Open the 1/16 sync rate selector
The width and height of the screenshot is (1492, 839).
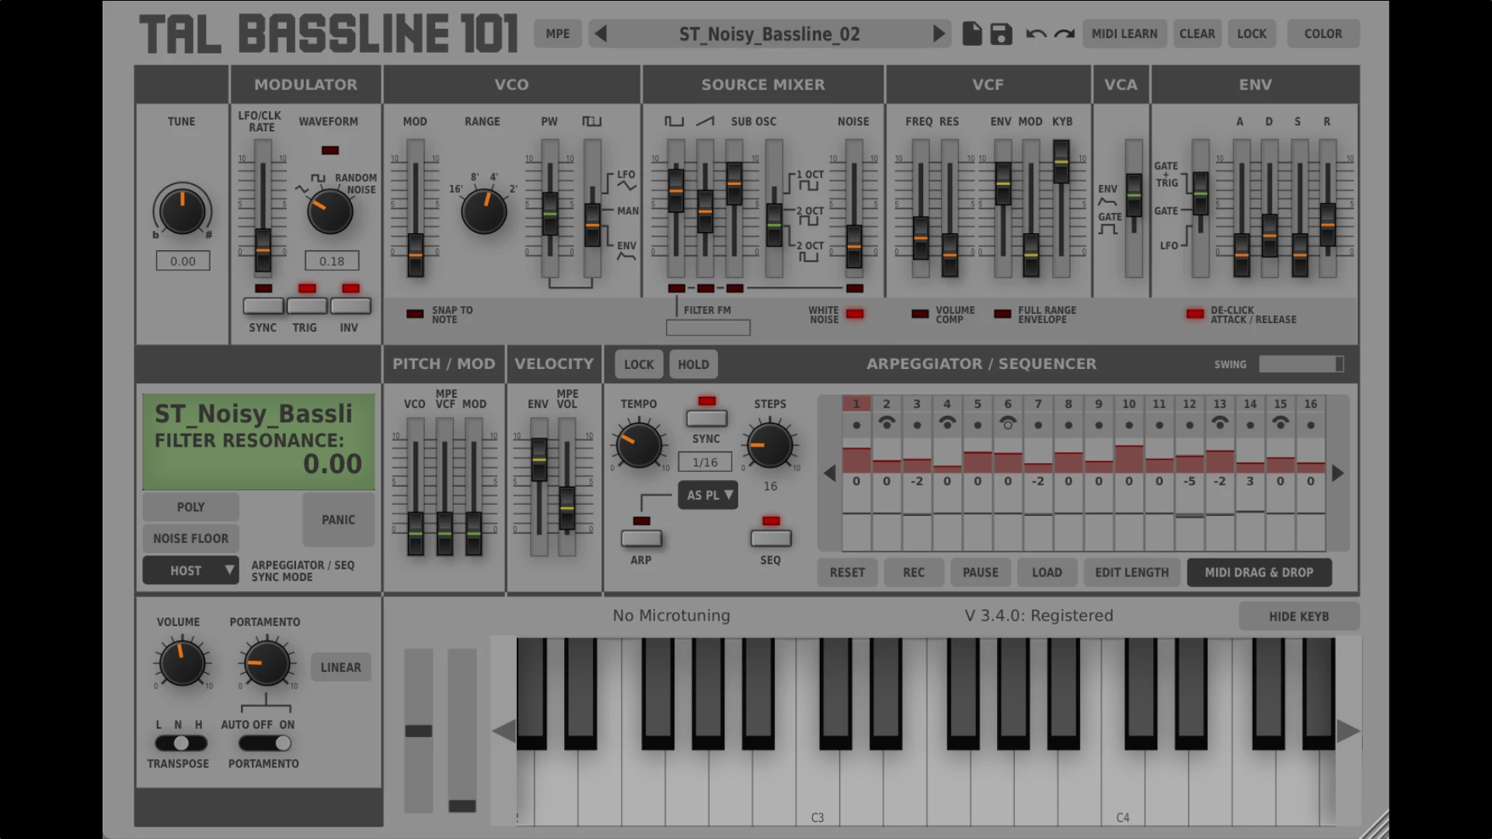pos(705,462)
